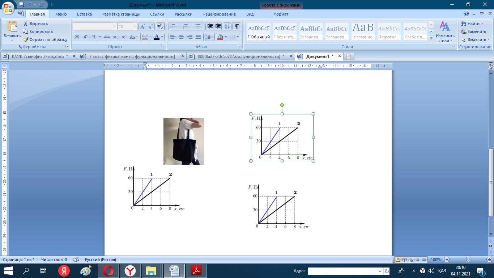Cut selection with Вырезать
Image resolution: width=494 pixels, height=278 pixels.
(x=36, y=24)
